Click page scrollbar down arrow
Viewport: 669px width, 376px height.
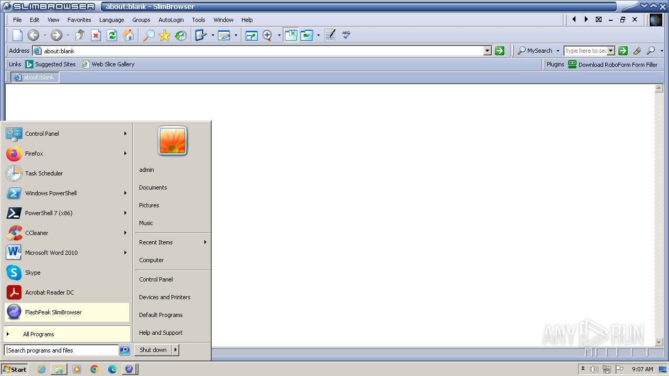point(659,342)
